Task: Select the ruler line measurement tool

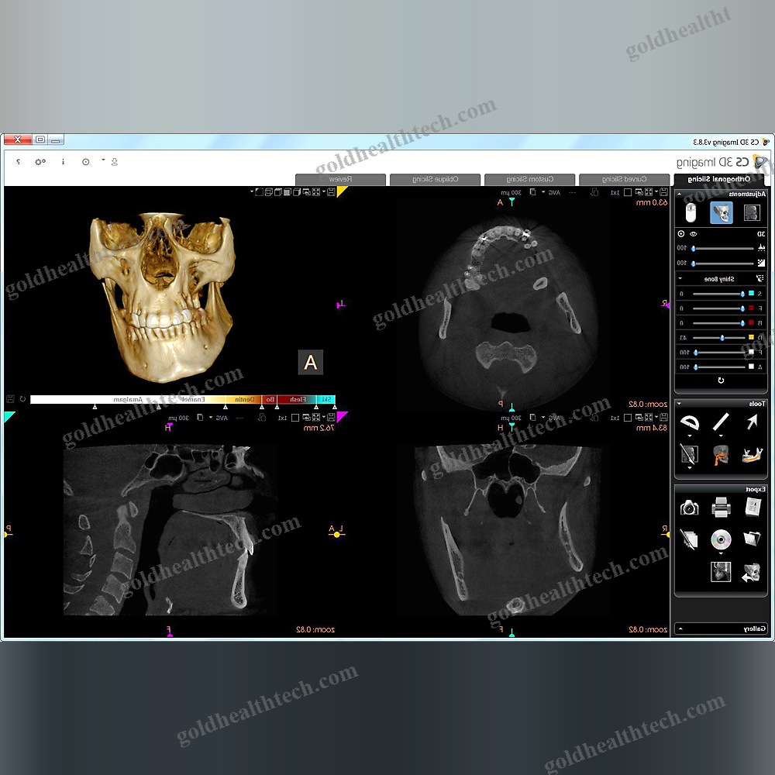Action: (721, 422)
